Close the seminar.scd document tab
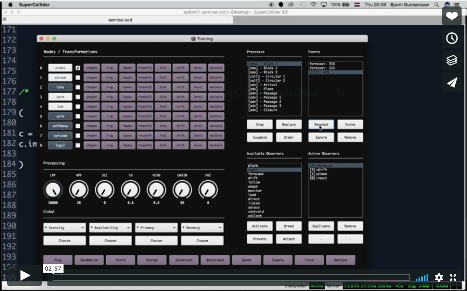Image resolution: width=467 pixels, height=291 pixels. tap(4, 20)
